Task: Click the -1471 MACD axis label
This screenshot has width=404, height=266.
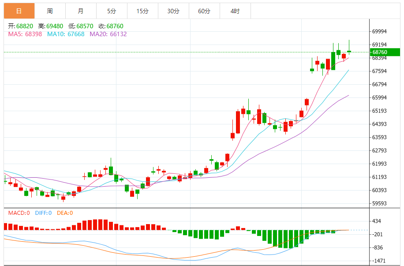Action: [378, 261]
